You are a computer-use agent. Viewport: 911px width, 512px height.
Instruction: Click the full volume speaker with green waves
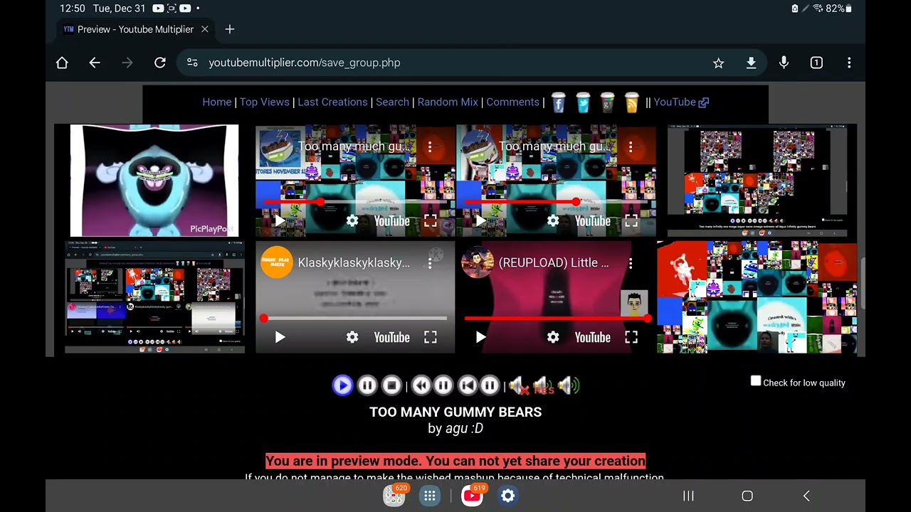point(569,386)
